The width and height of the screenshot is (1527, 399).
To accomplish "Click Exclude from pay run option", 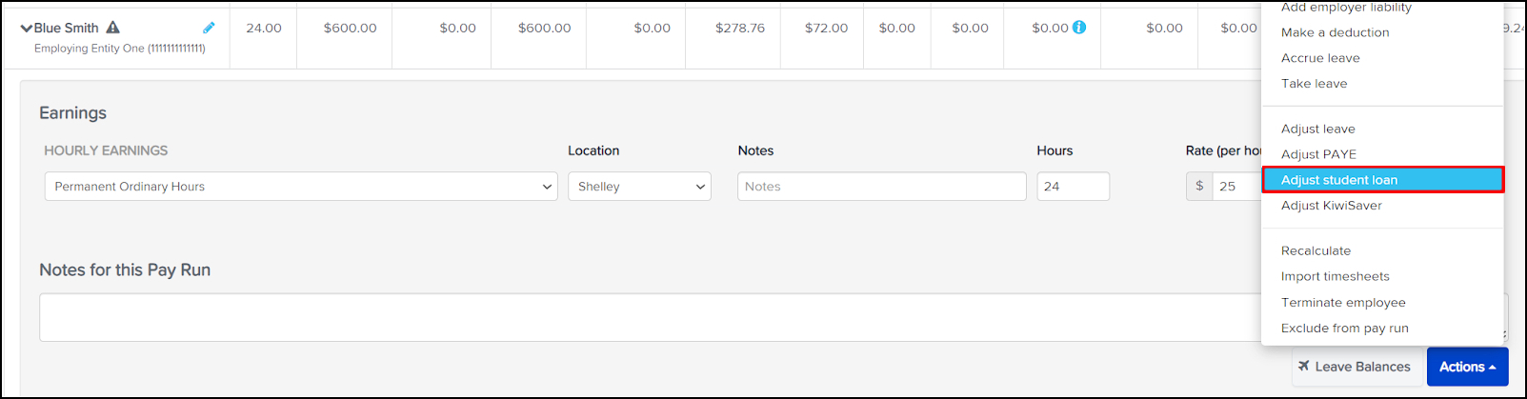I will [1344, 329].
